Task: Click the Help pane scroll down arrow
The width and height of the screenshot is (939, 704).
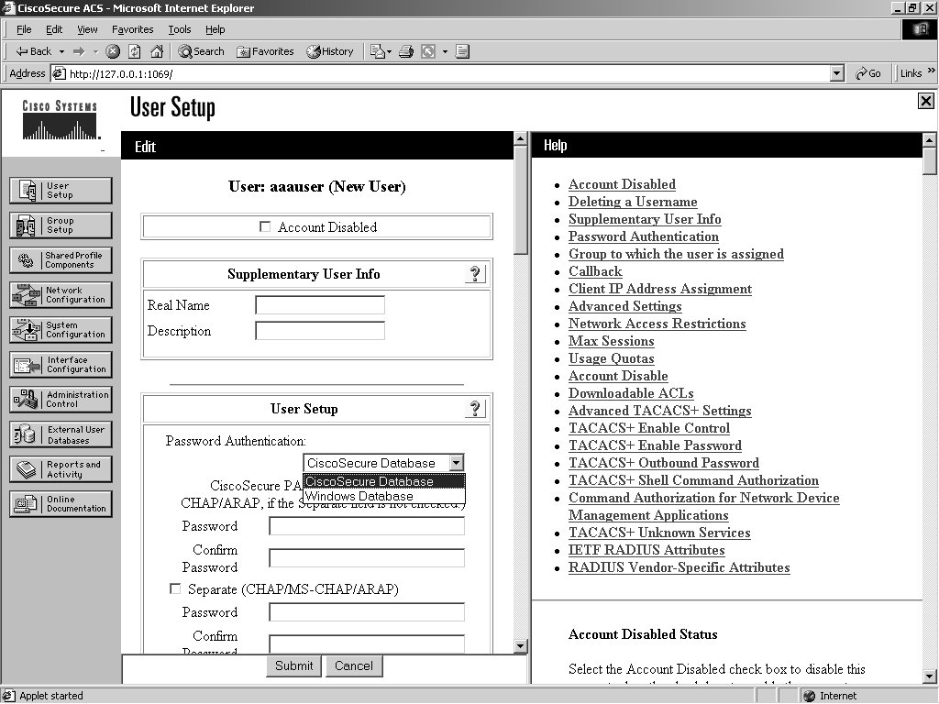Action: pos(930,676)
